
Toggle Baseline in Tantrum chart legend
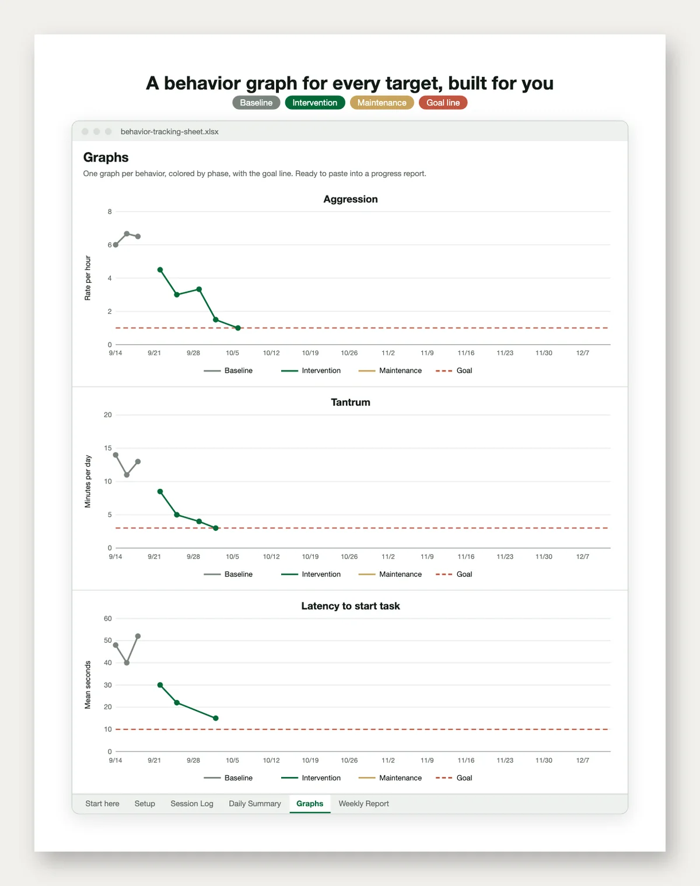(228, 575)
